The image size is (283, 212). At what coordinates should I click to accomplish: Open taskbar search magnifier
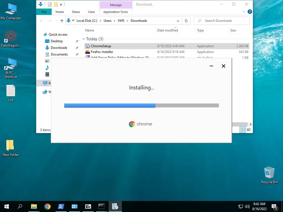point(20,206)
